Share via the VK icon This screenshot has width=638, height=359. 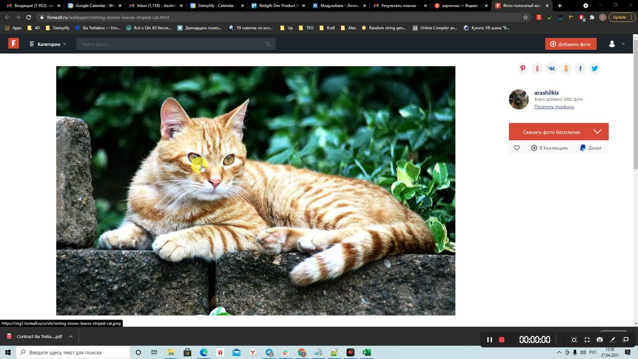point(551,69)
